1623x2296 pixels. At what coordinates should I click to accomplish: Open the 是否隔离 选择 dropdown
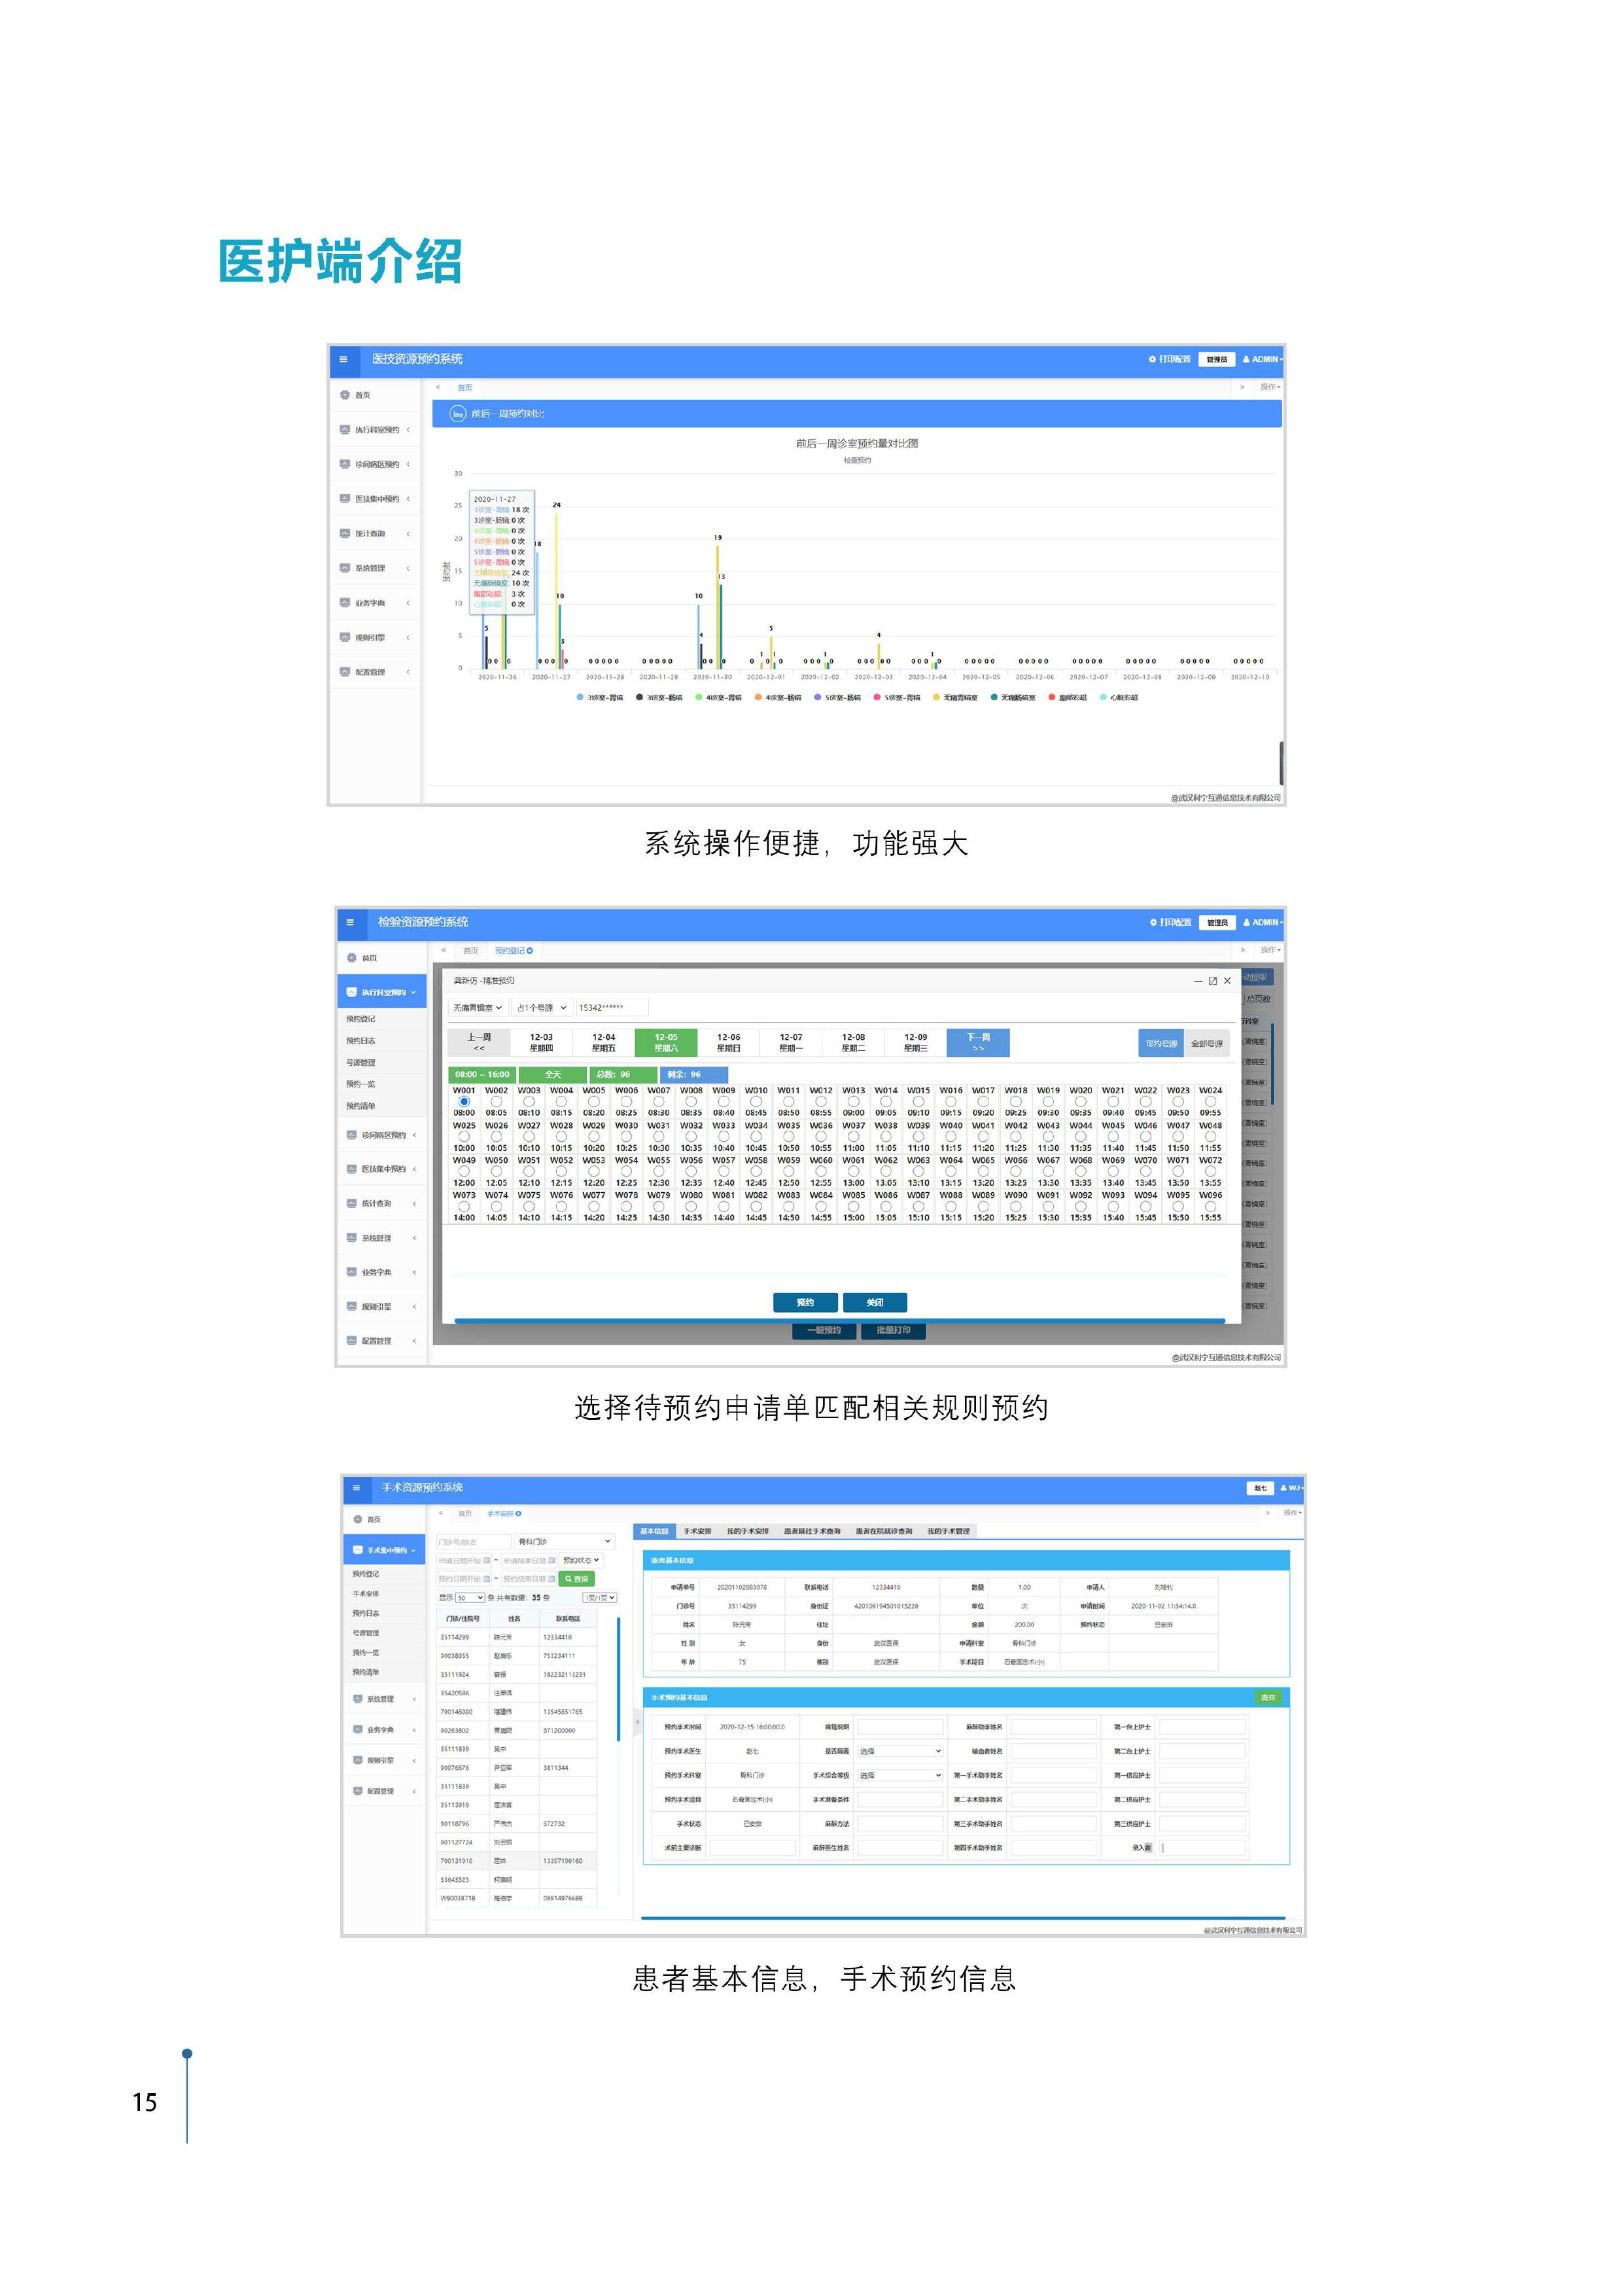coord(900,1751)
